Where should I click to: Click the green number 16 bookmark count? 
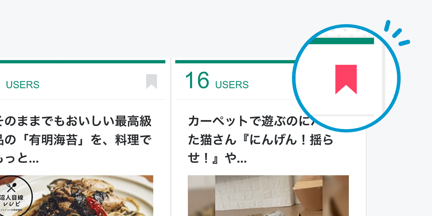[197, 80]
